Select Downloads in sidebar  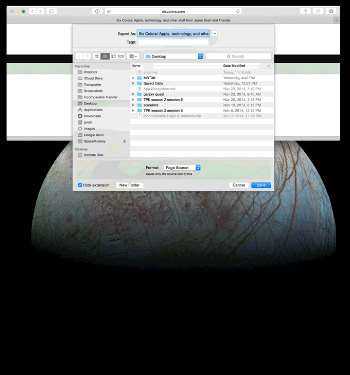click(101, 116)
